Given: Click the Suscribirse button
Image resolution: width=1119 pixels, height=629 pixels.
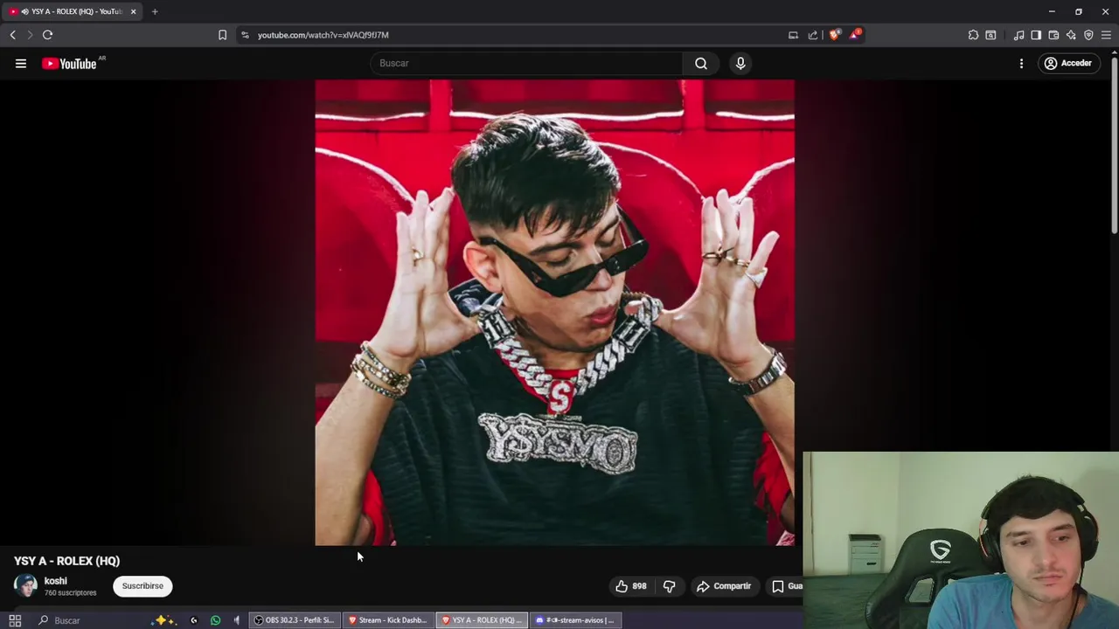Looking at the screenshot, I should [142, 586].
